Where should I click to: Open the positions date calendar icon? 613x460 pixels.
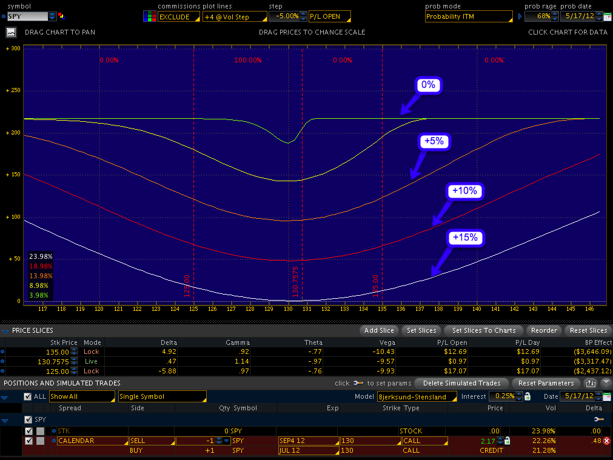point(607,396)
